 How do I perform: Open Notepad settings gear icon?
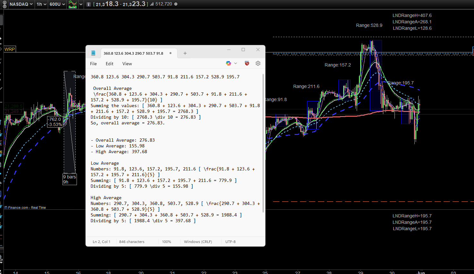[258, 63]
